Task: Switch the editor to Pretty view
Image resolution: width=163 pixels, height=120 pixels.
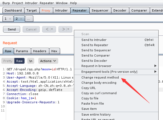Action: point(8,61)
